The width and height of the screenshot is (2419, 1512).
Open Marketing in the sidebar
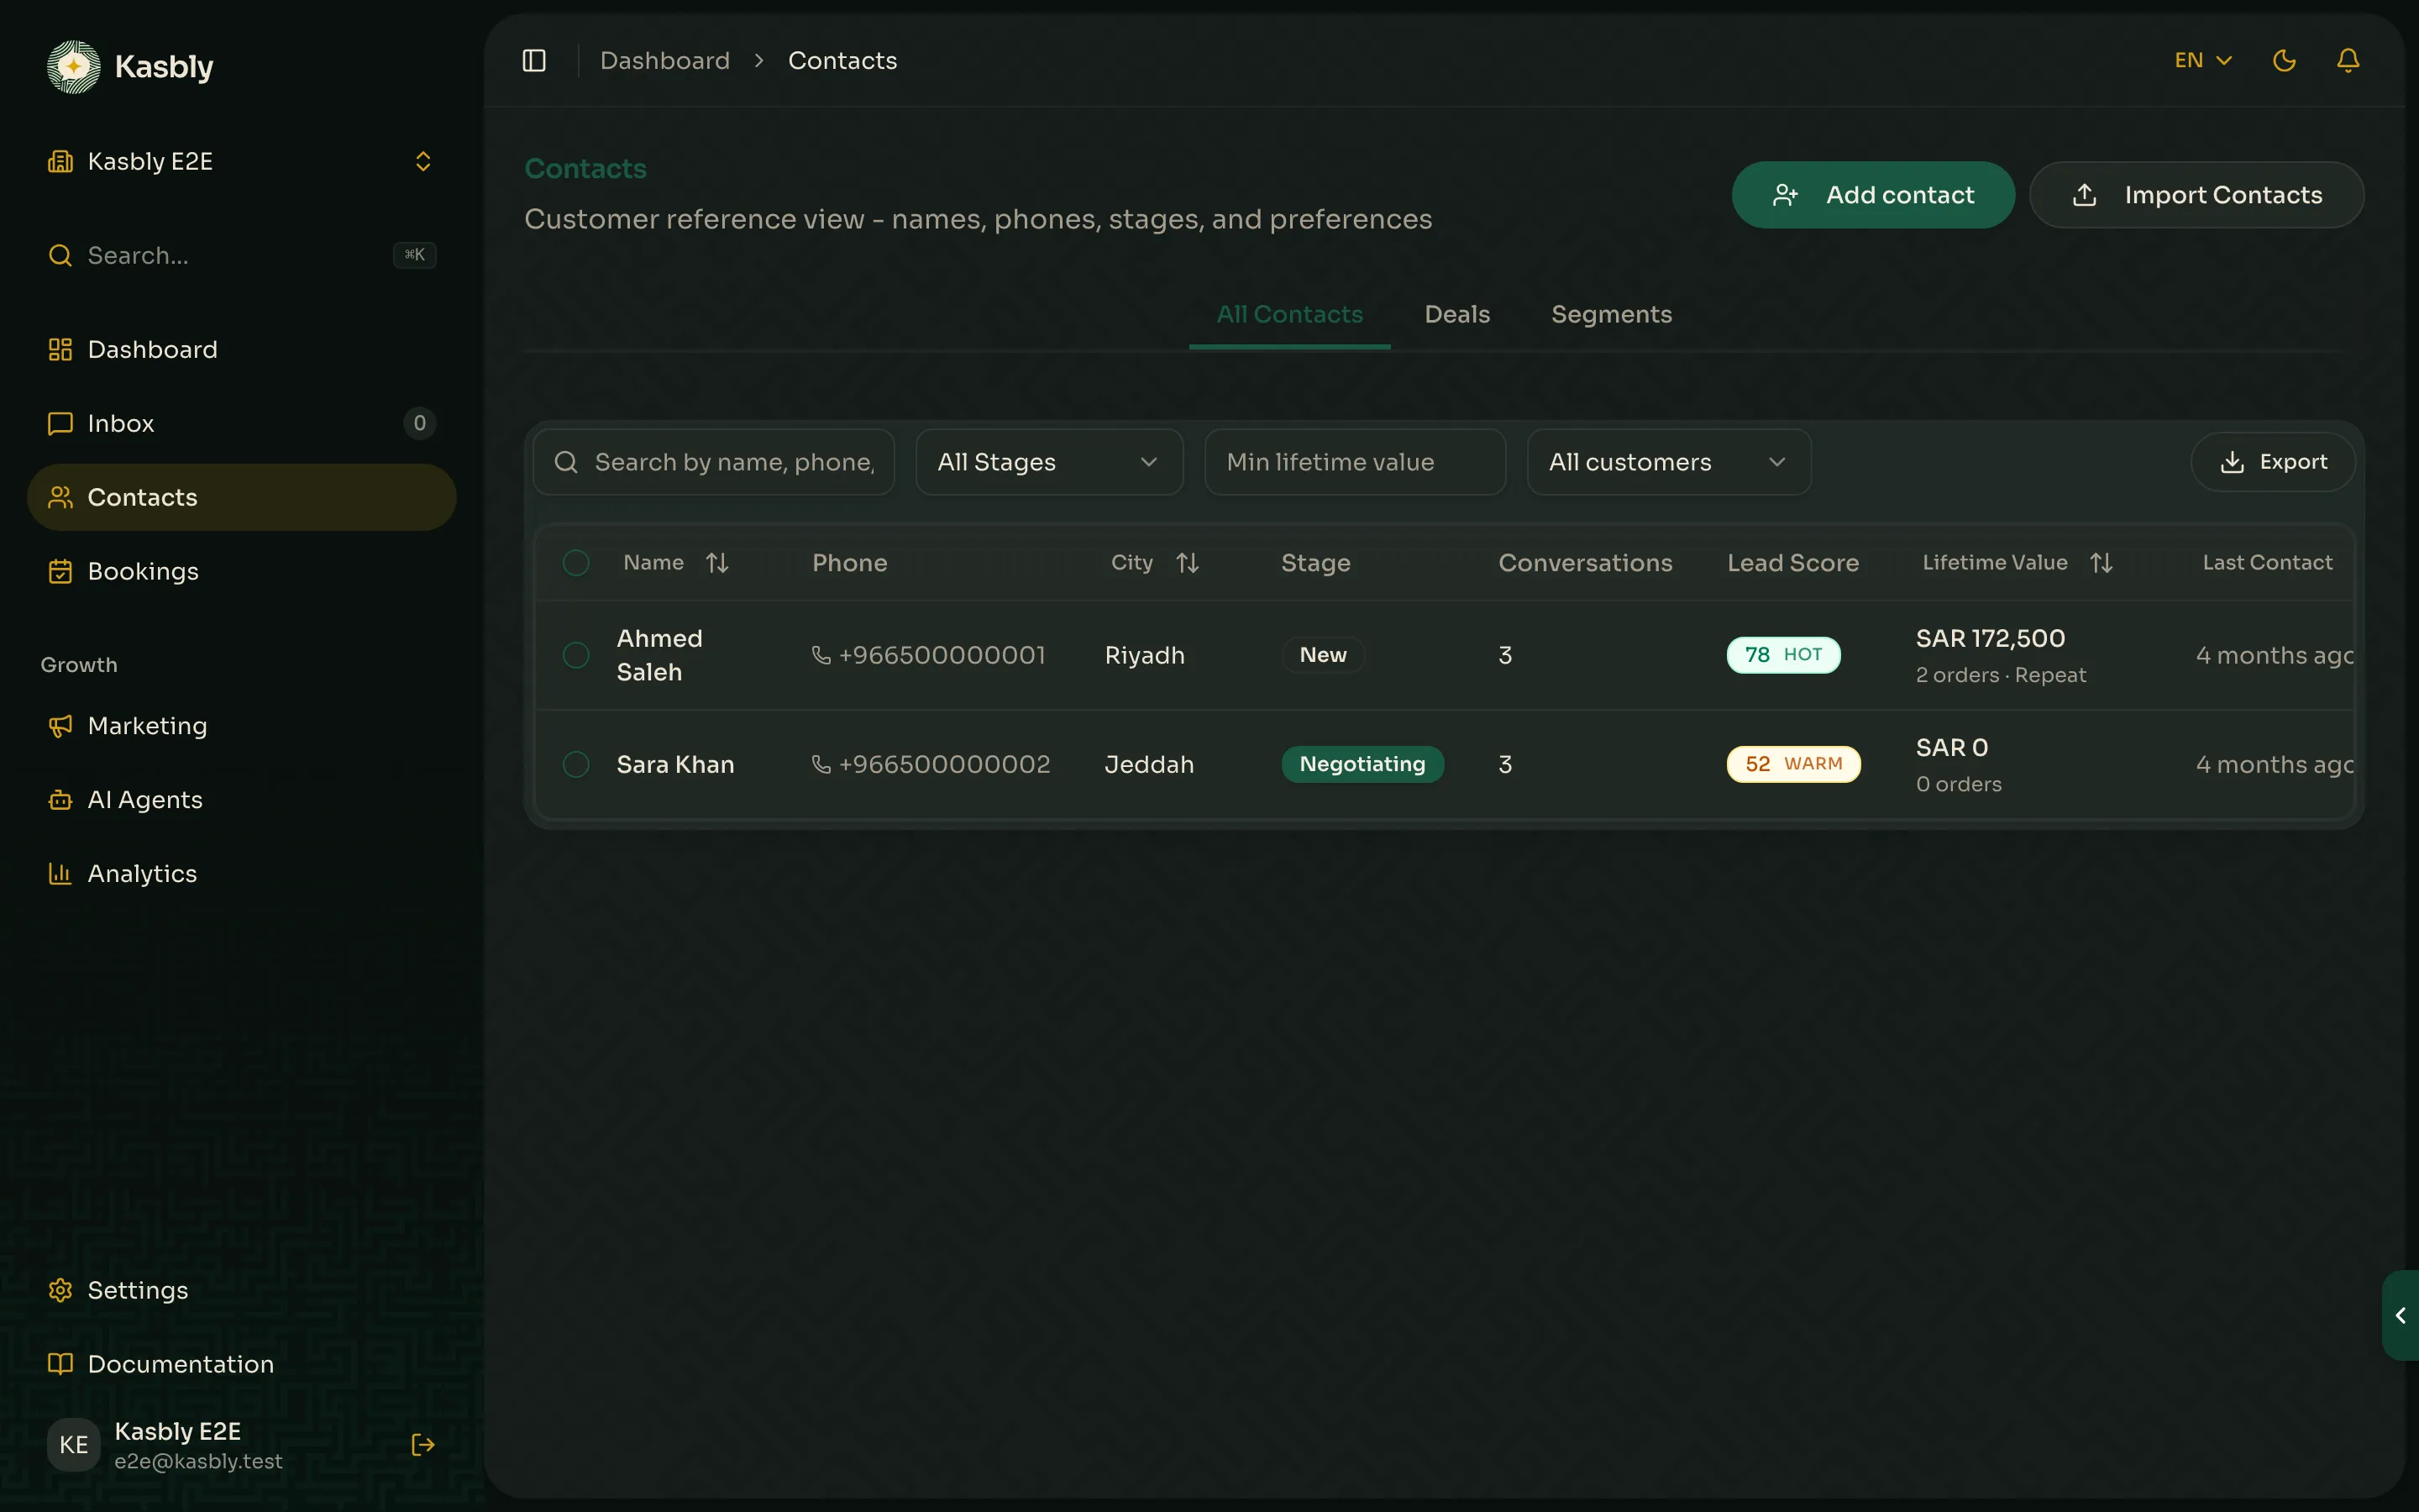click(x=242, y=726)
